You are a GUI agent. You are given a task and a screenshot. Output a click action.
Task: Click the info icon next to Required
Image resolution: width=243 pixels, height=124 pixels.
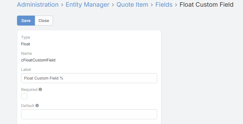pyautogui.click(x=40, y=90)
